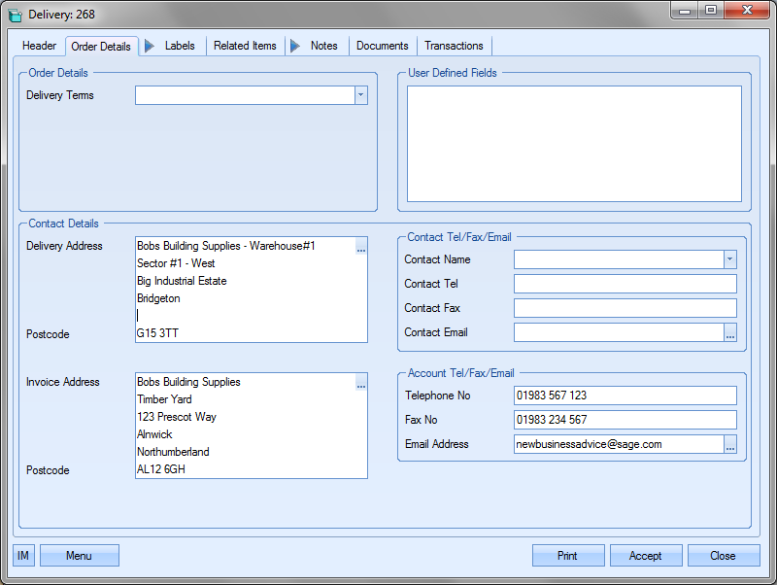Click the ellipsis button beside Delivery Address
Screen dimensions: 777x585
pyautogui.click(x=361, y=250)
